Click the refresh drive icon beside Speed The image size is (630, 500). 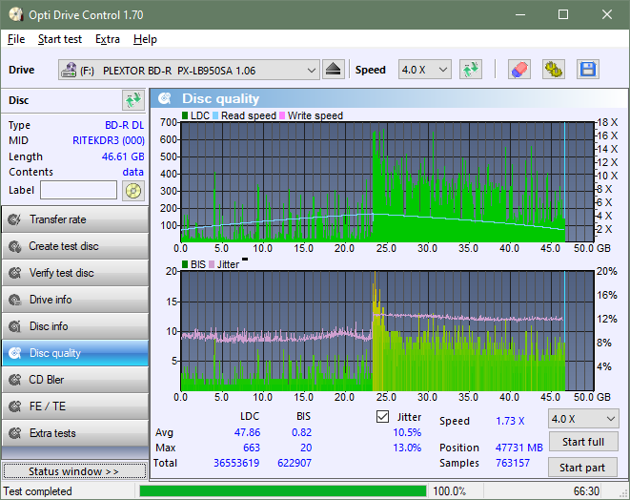tap(471, 70)
